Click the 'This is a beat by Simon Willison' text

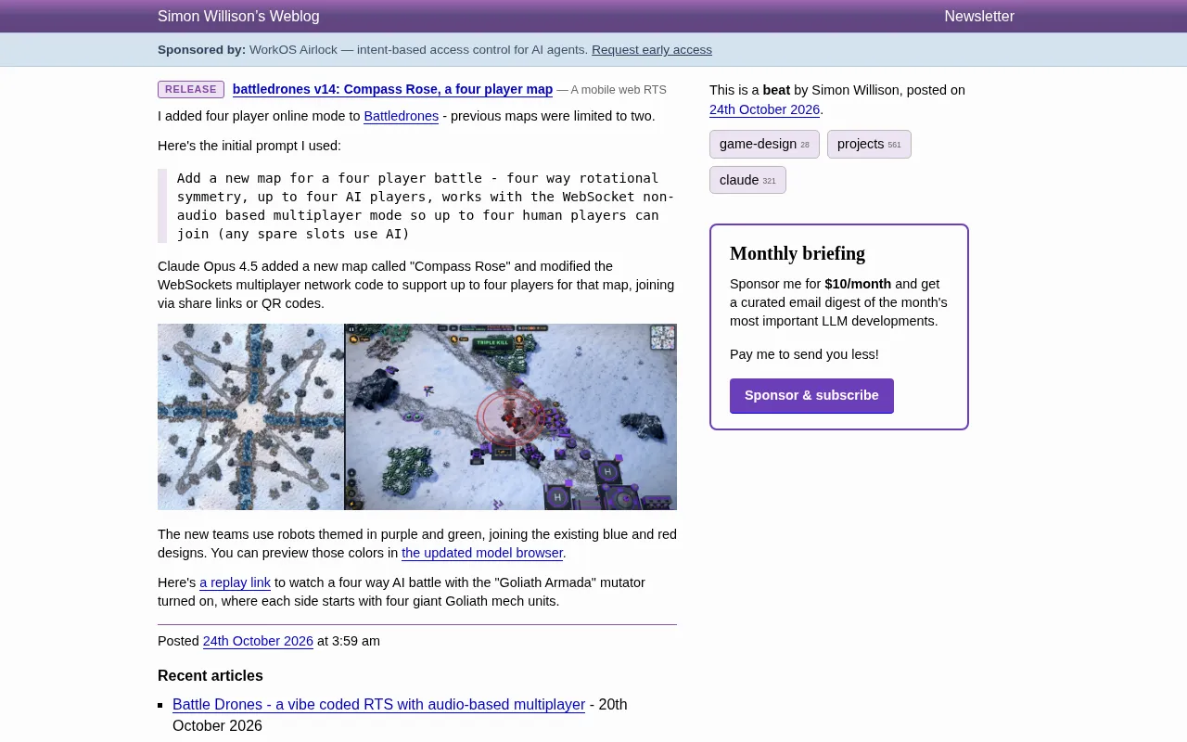coord(837,90)
